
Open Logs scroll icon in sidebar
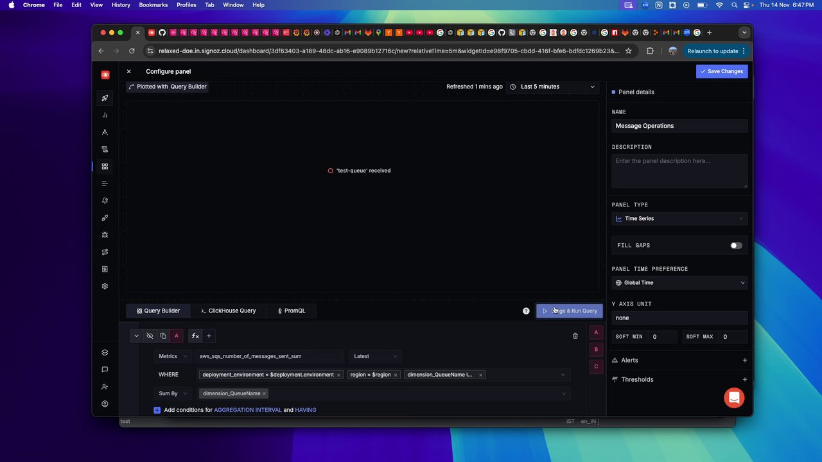[x=105, y=150]
